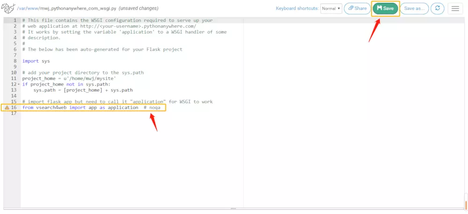Click the 'import sys' line
The width and height of the screenshot is (468, 214).
(x=36, y=61)
